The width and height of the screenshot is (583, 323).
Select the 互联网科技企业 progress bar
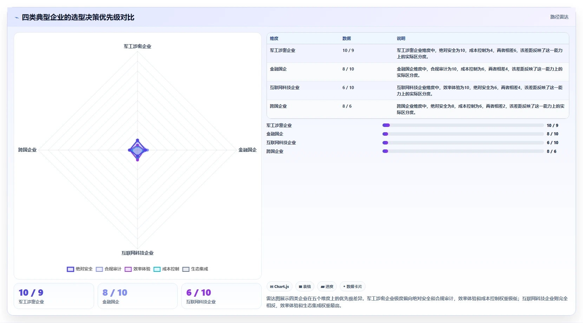click(x=463, y=143)
